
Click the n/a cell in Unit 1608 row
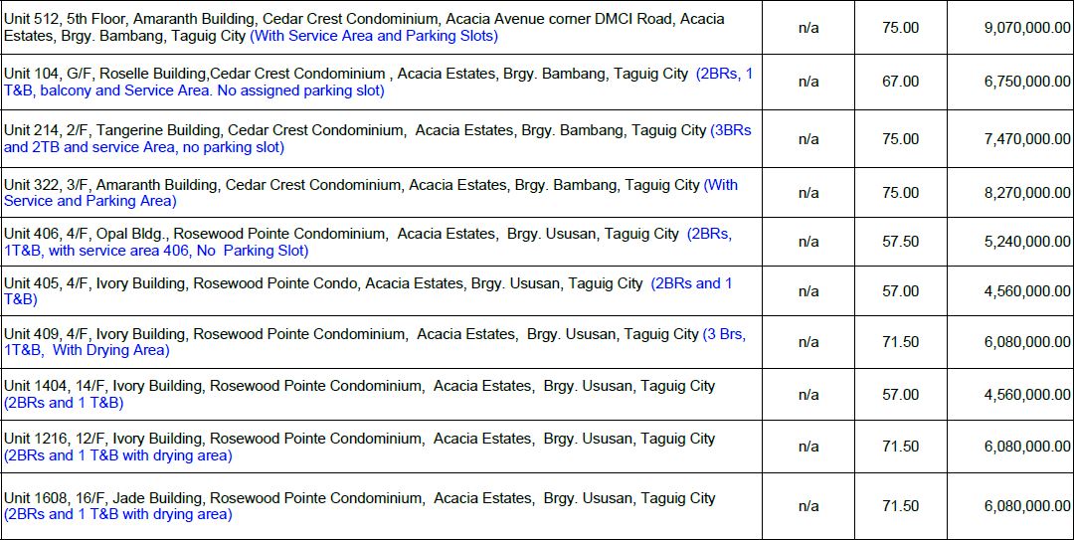pyautogui.click(x=808, y=506)
